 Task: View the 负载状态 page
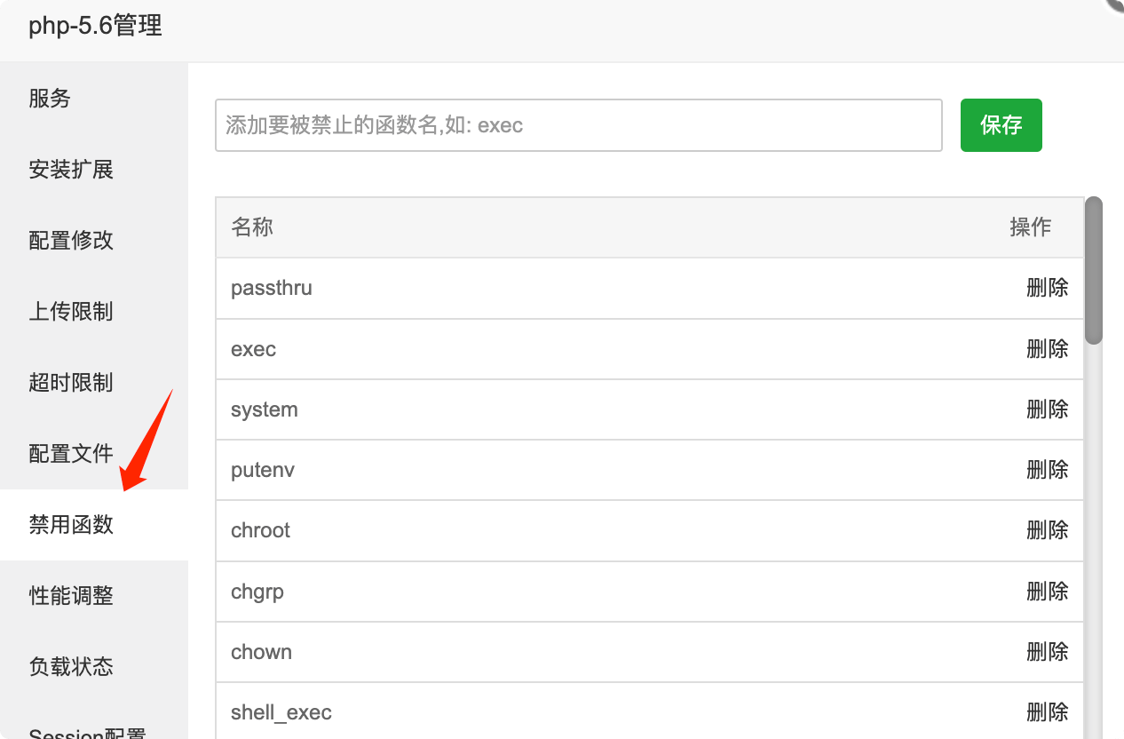tap(71, 667)
